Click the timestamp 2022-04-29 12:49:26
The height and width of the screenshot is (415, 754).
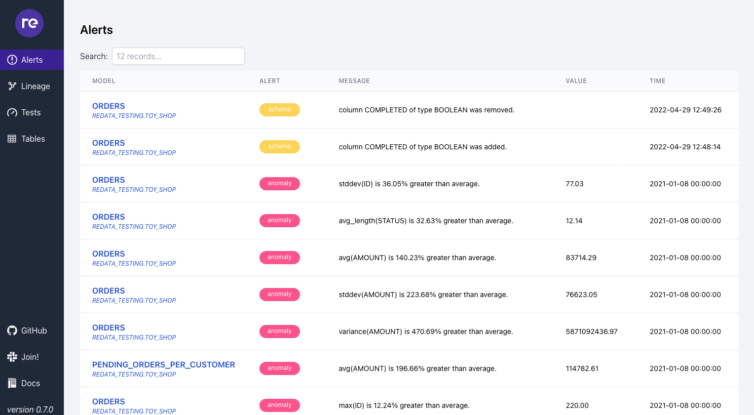[x=686, y=110]
